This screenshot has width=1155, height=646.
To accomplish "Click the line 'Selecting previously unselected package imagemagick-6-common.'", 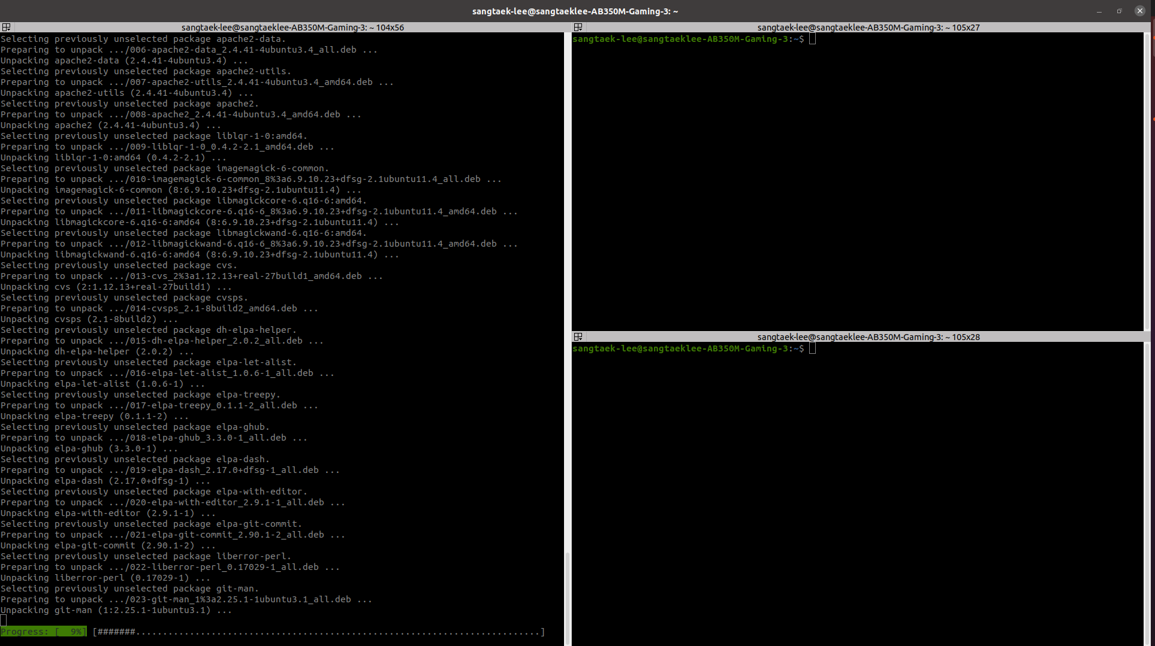I will pos(165,168).
